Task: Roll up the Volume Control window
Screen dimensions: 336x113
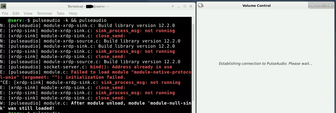Action: 312,5
